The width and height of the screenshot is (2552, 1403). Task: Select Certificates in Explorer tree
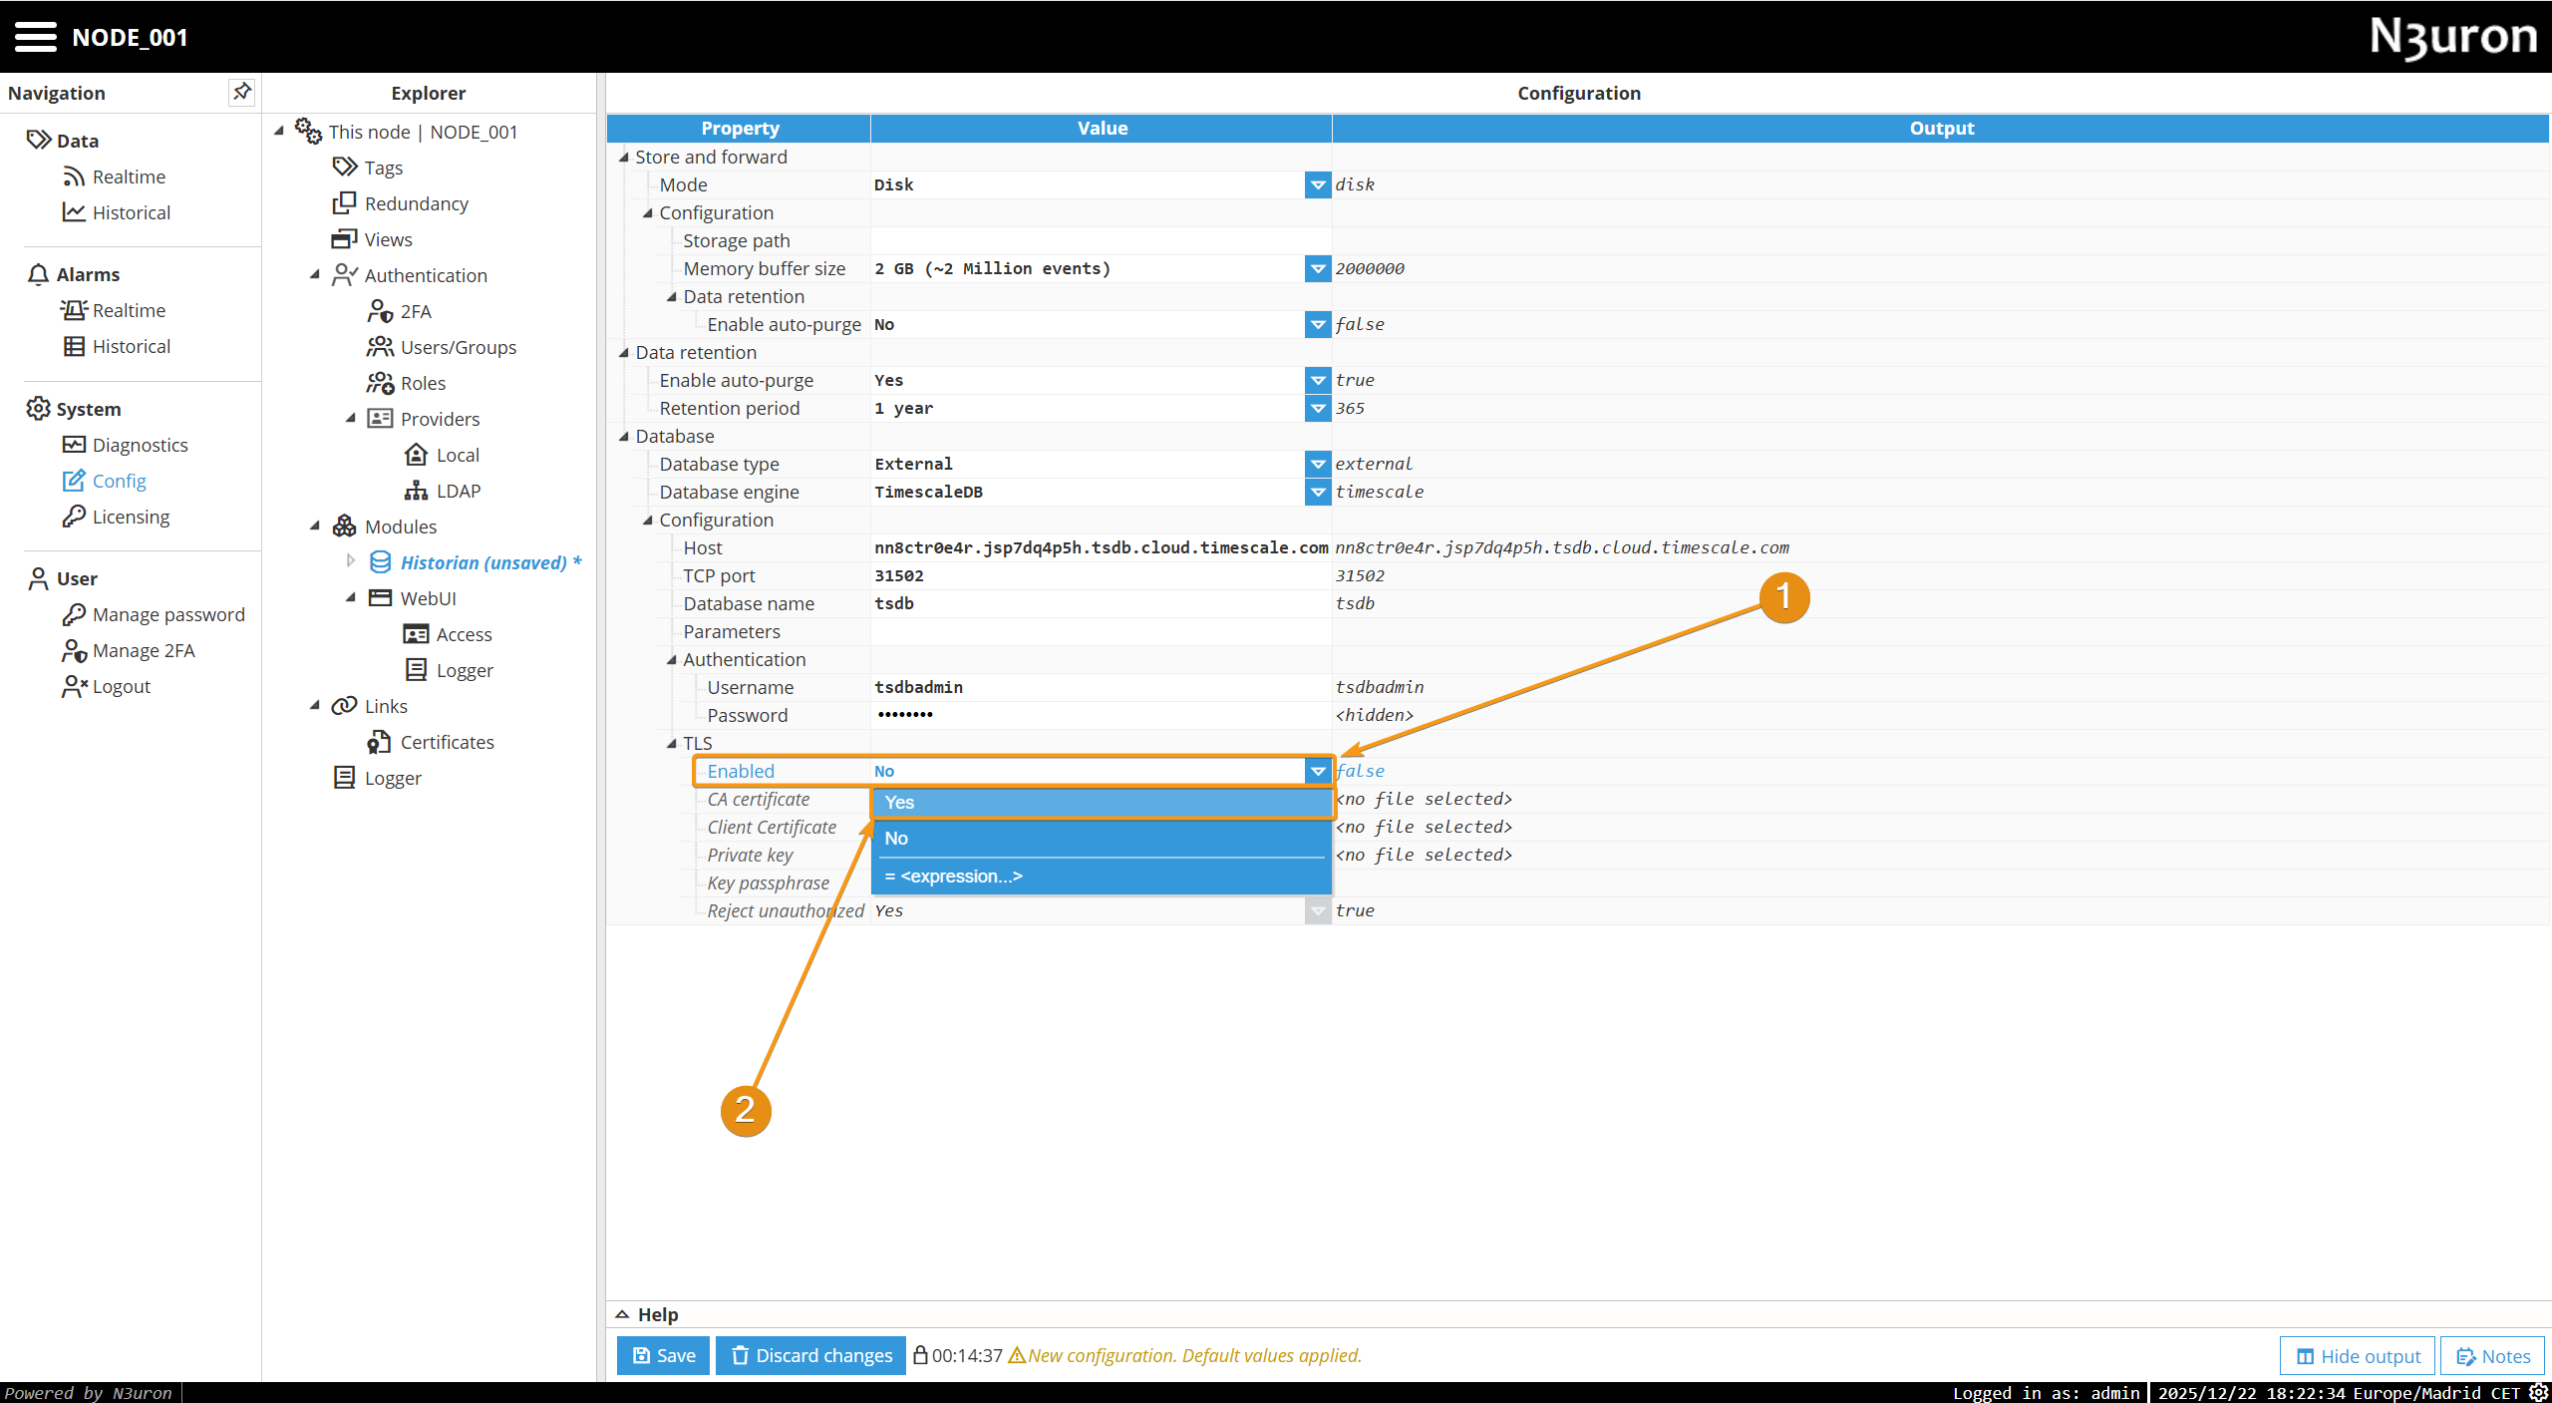[x=447, y=742]
